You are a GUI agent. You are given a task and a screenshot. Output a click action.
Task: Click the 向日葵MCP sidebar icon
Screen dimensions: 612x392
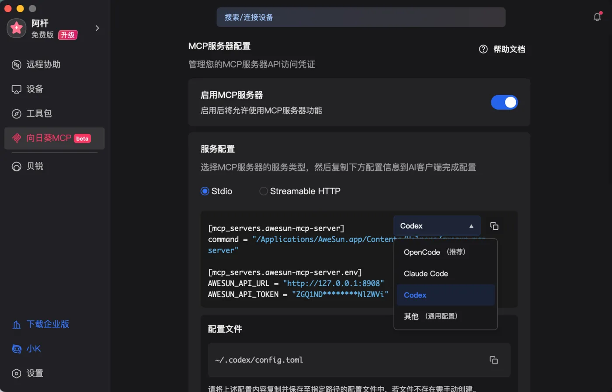[x=17, y=138]
